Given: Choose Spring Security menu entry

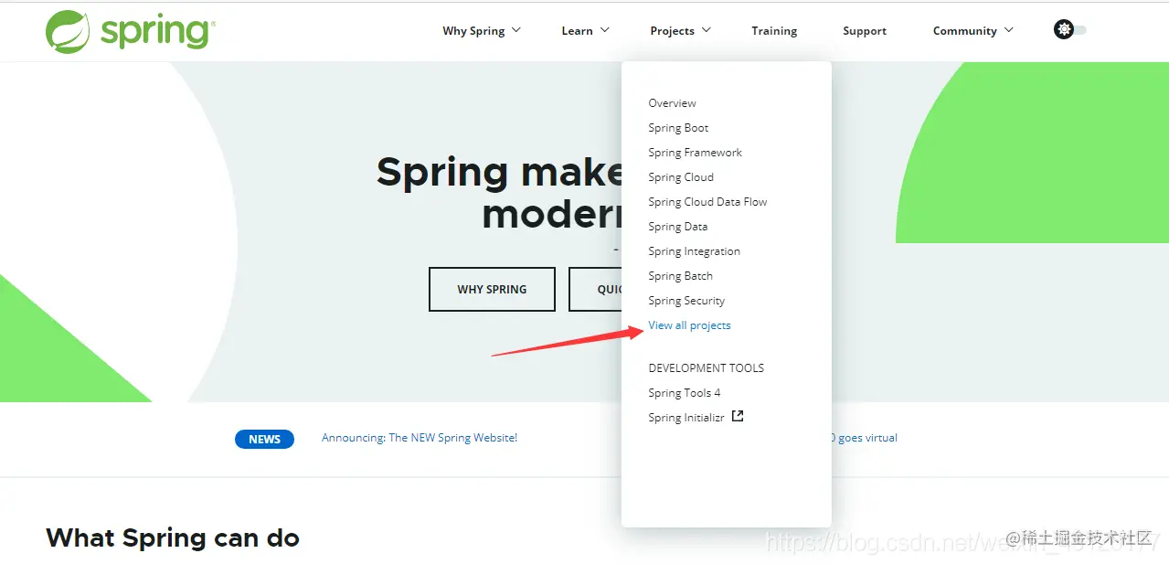Looking at the screenshot, I should coord(686,301).
